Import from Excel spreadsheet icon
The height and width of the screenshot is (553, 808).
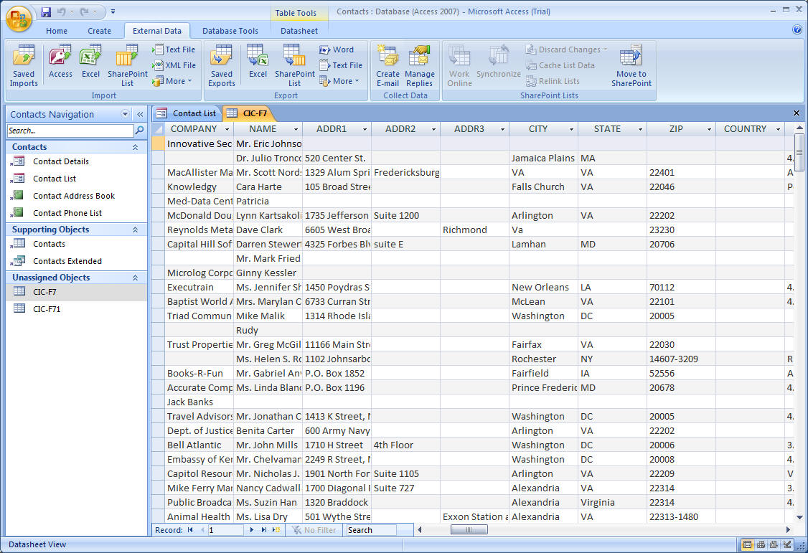tap(90, 62)
